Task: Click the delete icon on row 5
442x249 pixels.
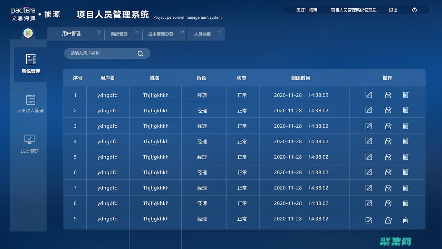Action: click(405, 157)
